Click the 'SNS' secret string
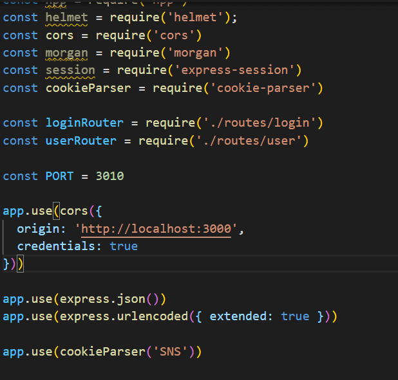Image resolution: width=398 pixels, height=380 pixels. click(174, 352)
